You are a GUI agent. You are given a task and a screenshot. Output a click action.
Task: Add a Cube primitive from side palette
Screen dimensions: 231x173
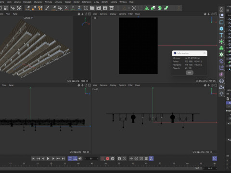(221, 29)
